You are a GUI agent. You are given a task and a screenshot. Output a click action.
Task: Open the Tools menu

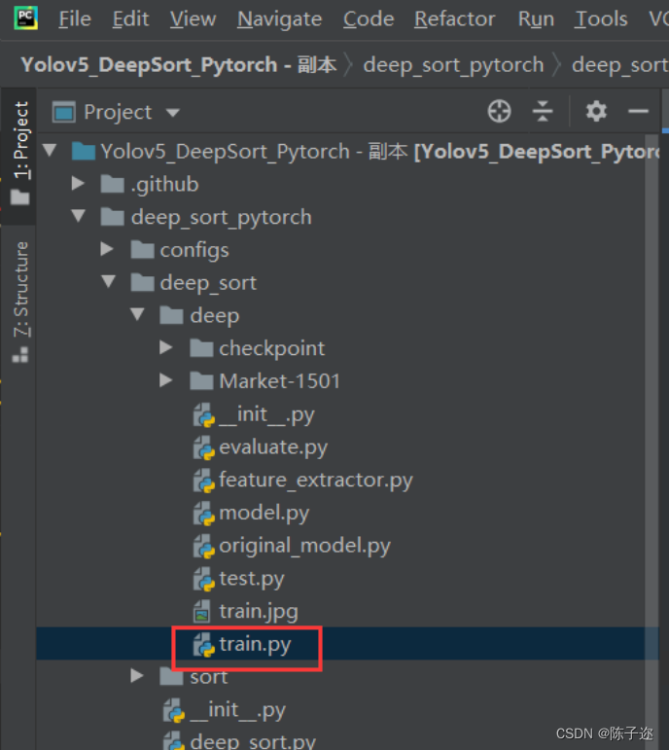601,19
